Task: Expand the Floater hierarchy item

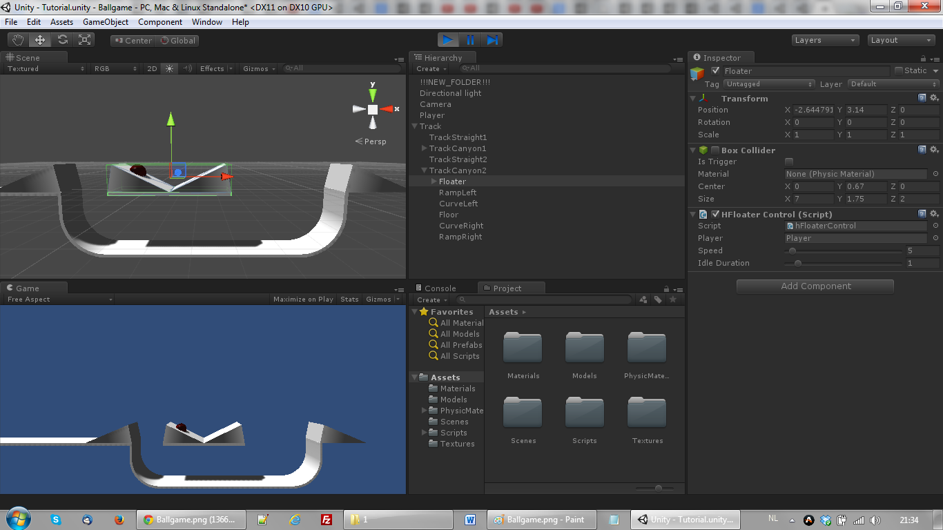Action: (x=434, y=181)
